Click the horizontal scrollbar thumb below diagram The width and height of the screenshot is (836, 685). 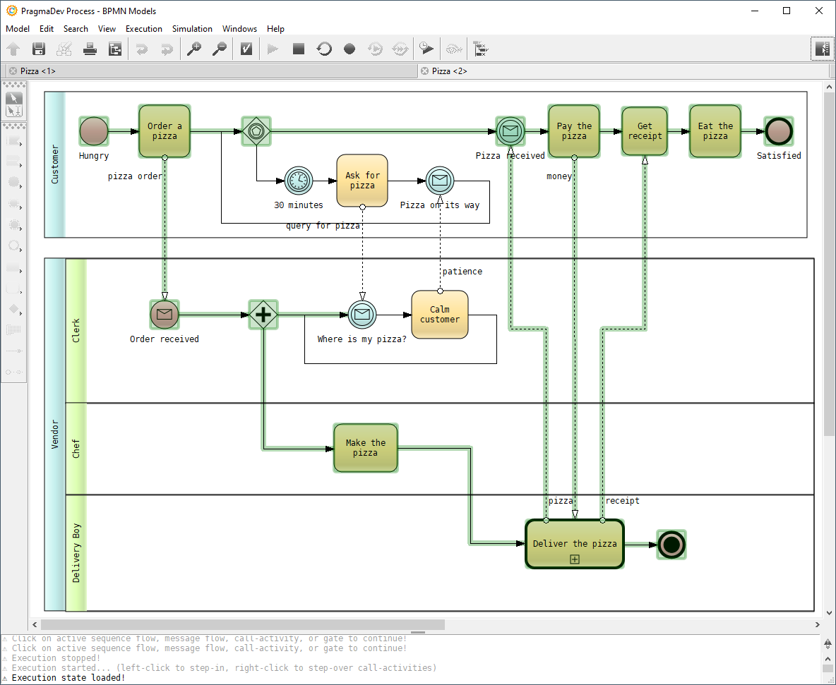[x=242, y=624]
